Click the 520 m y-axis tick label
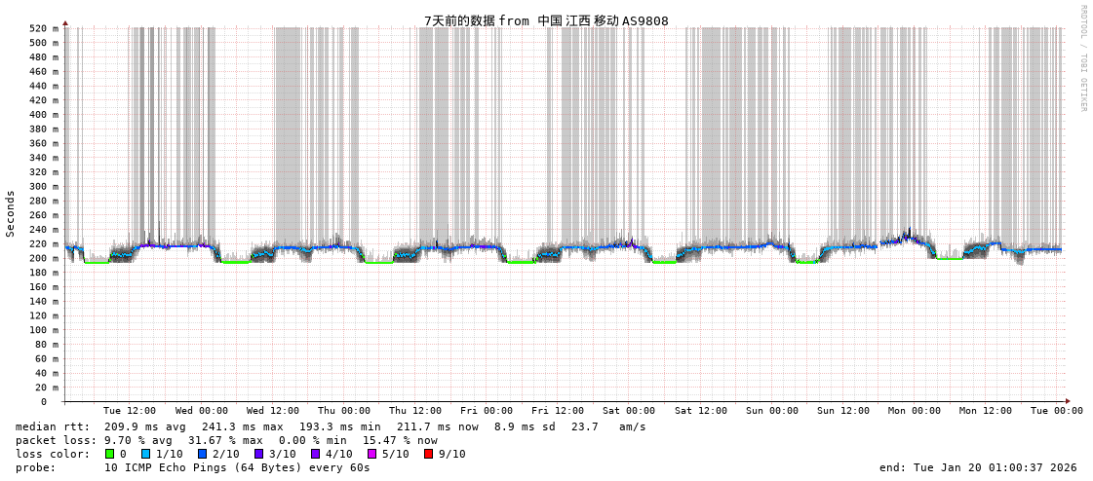This screenshot has width=1093, height=481. point(43,28)
